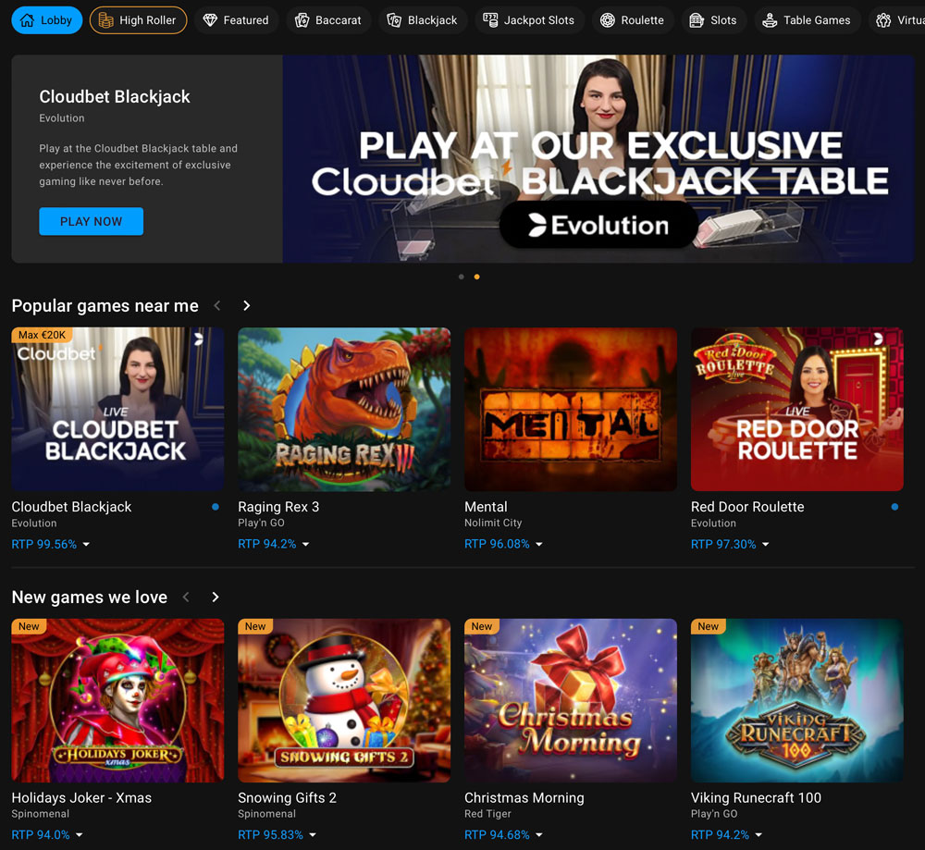
Task: Switch to Jackpot Slots tab
Action: [x=529, y=20]
